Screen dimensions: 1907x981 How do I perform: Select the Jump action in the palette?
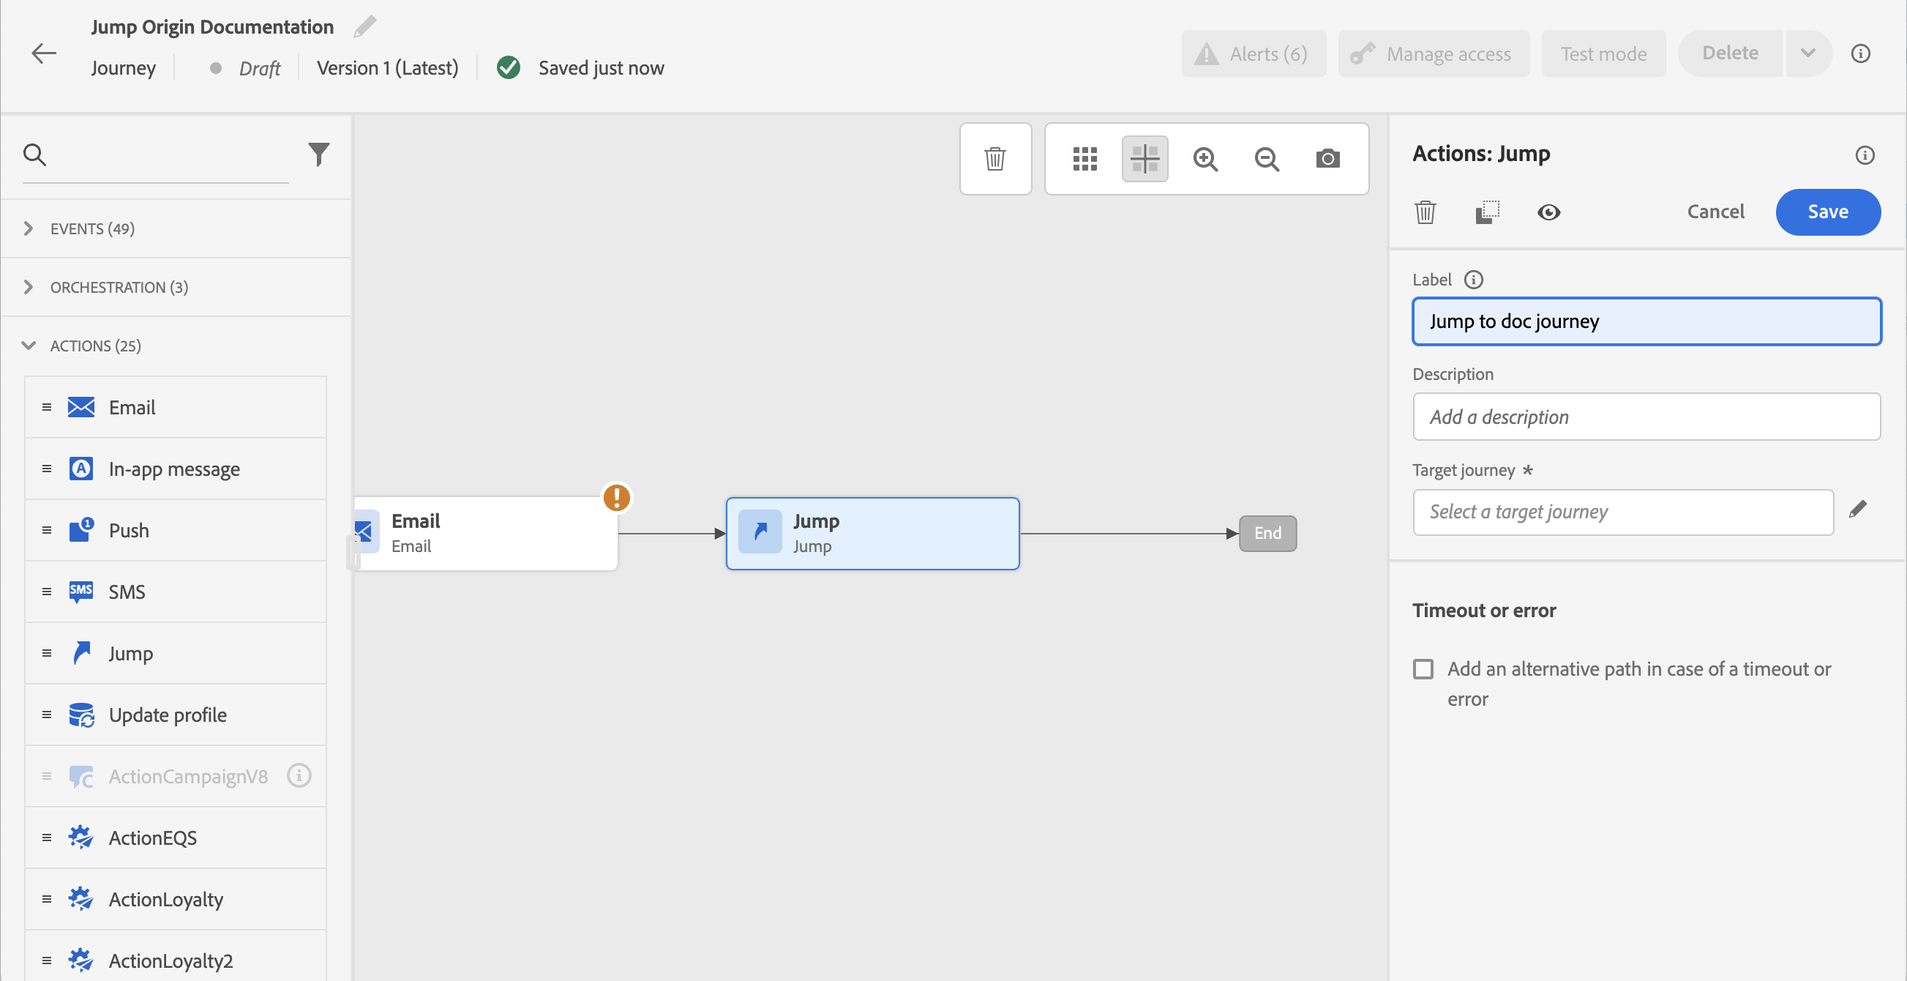[130, 653]
